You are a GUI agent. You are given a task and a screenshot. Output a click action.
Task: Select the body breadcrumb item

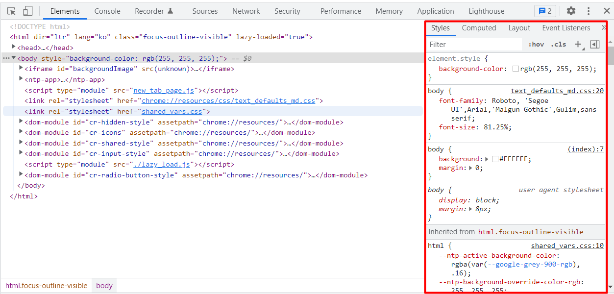pyautogui.click(x=104, y=286)
